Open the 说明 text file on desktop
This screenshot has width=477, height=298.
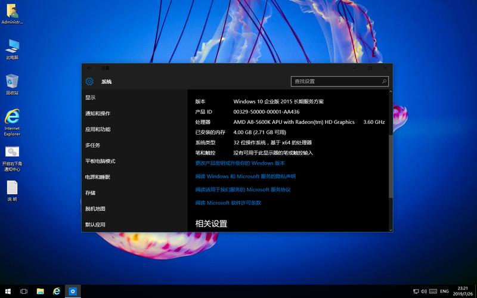point(12,191)
